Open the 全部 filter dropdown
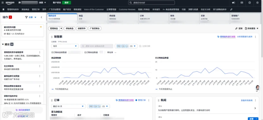The width and height of the screenshot is (263, 120). pyautogui.click(x=32, y=17)
